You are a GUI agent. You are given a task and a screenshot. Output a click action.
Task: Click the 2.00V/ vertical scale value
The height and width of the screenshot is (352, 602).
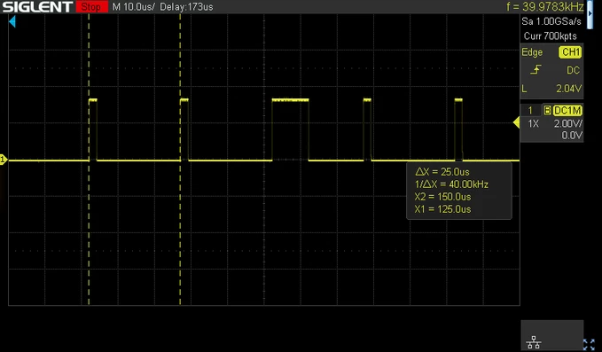pyautogui.click(x=567, y=123)
